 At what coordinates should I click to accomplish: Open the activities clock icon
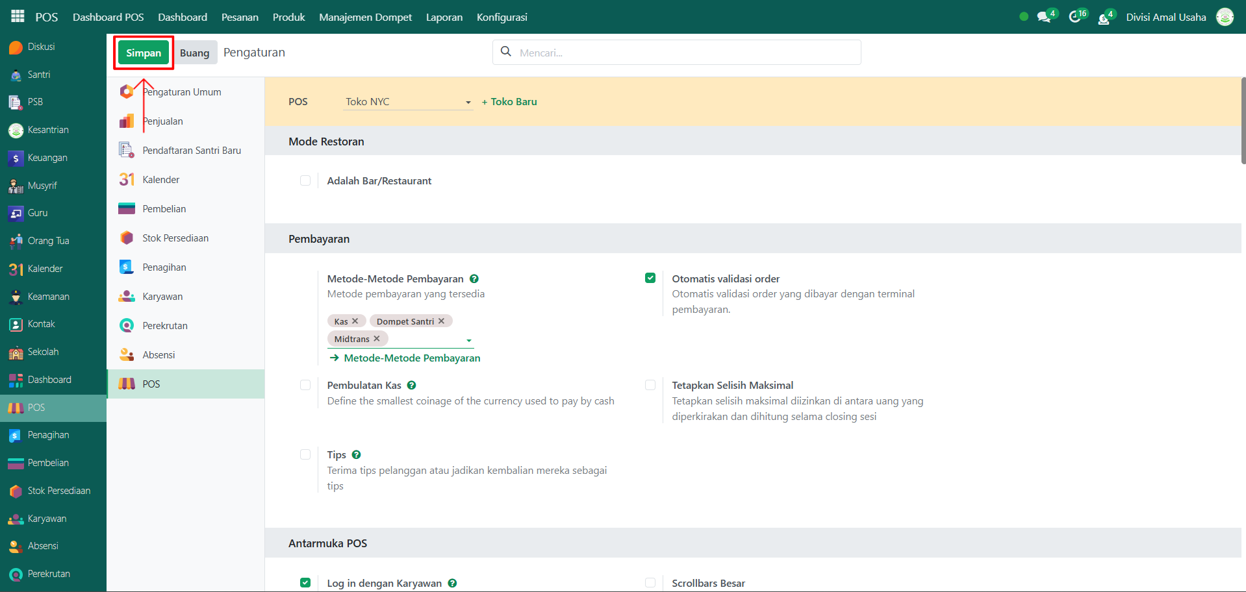tap(1074, 18)
